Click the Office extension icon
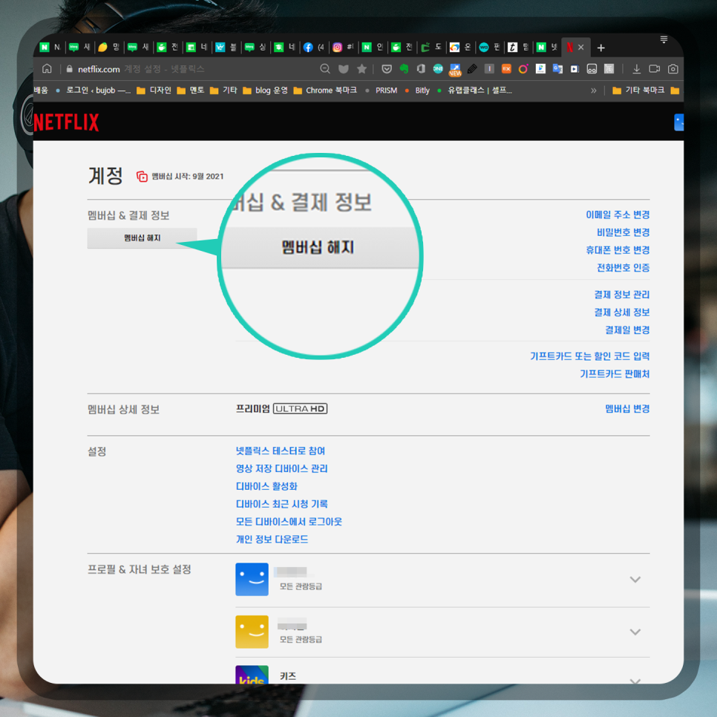 421,68
